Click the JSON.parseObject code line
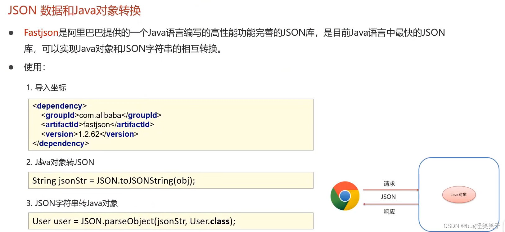Viewport: 505px width, 232px height. coord(134,221)
